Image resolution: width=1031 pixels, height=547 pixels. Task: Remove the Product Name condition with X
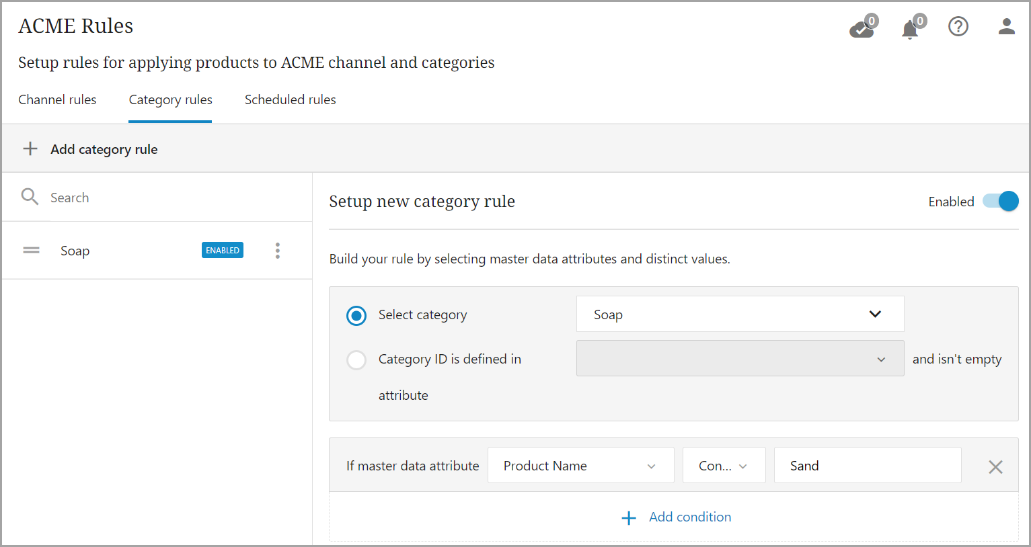(995, 466)
